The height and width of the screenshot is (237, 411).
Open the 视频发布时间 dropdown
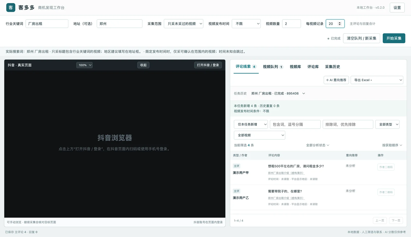246,24
